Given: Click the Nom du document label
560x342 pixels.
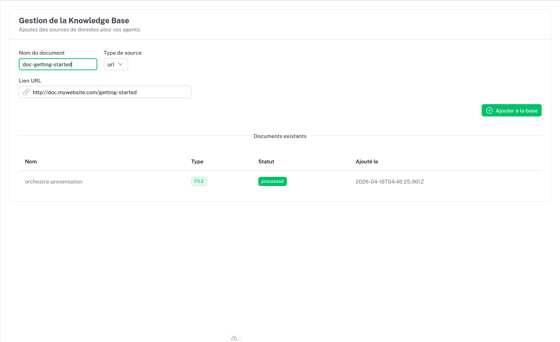Looking at the screenshot, I should tap(42, 53).
